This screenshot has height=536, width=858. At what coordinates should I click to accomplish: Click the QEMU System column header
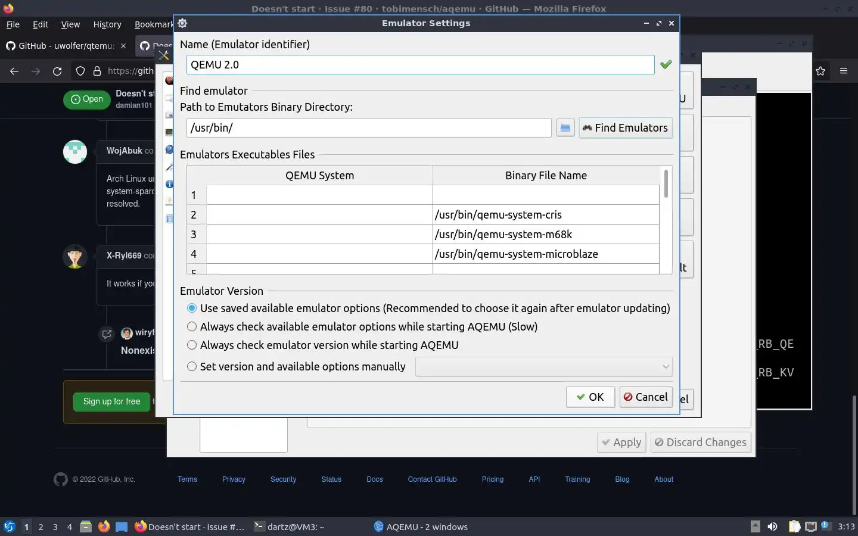(x=319, y=175)
